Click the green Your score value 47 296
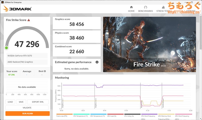This screenshot has height=120, width=202. click(11, 75)
